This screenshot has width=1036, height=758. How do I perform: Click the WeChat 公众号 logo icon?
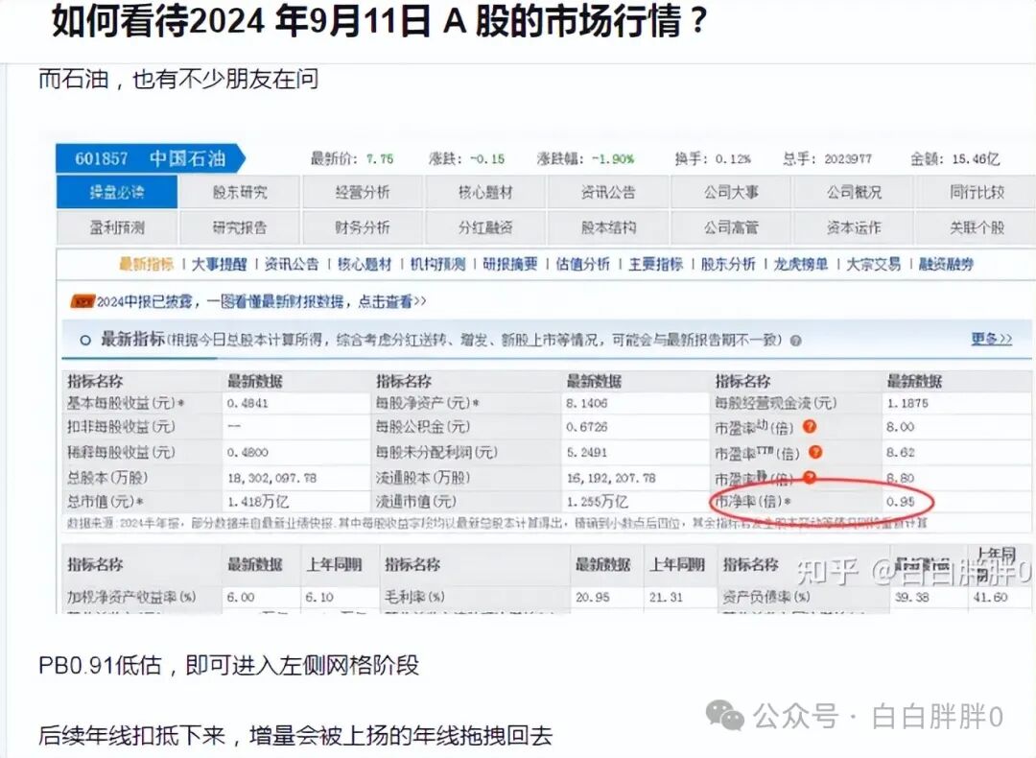click(x=725, y=716)
